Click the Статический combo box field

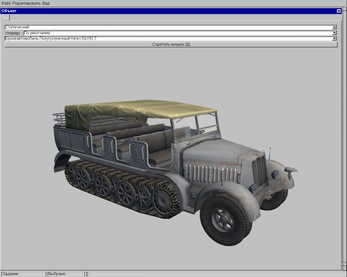(168, 27)
